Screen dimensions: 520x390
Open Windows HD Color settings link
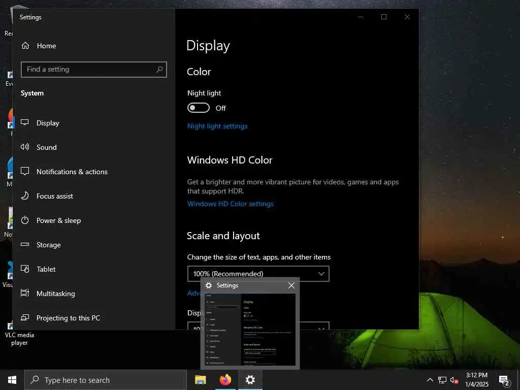tap(230, 204)
